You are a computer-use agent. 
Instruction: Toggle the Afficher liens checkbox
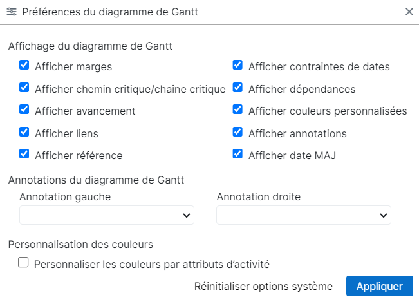(x=24, y=133)
